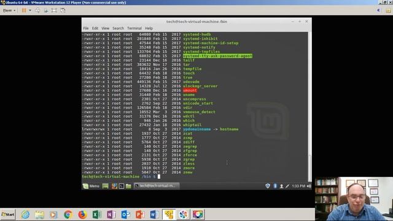This screenshot has width=393, height=221.
Task: Click the 1:33 PM clock in Mint panel
Action: pos(298,186)
